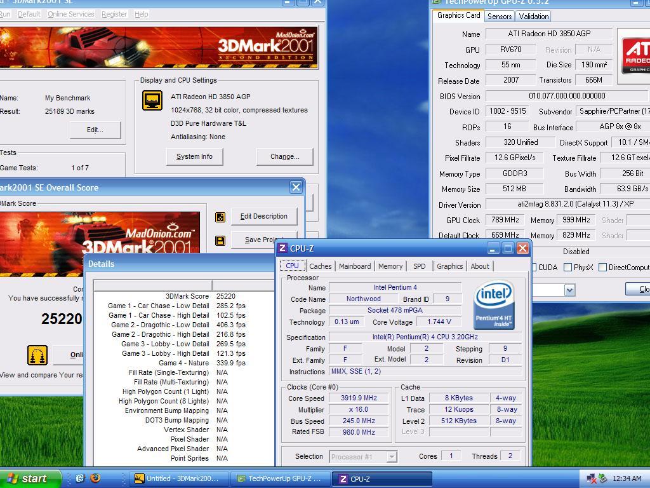Click the Online ResultBrowser tree icon
Viewport: 650px width, 488px height.
(37, 355)
